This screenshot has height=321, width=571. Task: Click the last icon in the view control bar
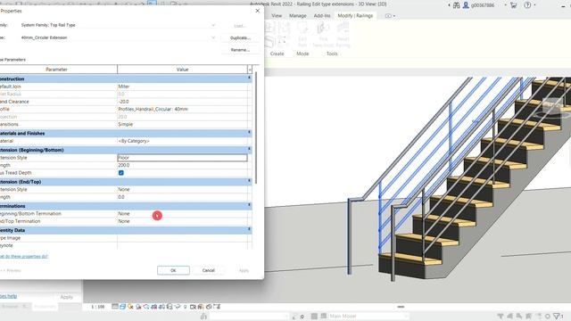coord(217,307)
